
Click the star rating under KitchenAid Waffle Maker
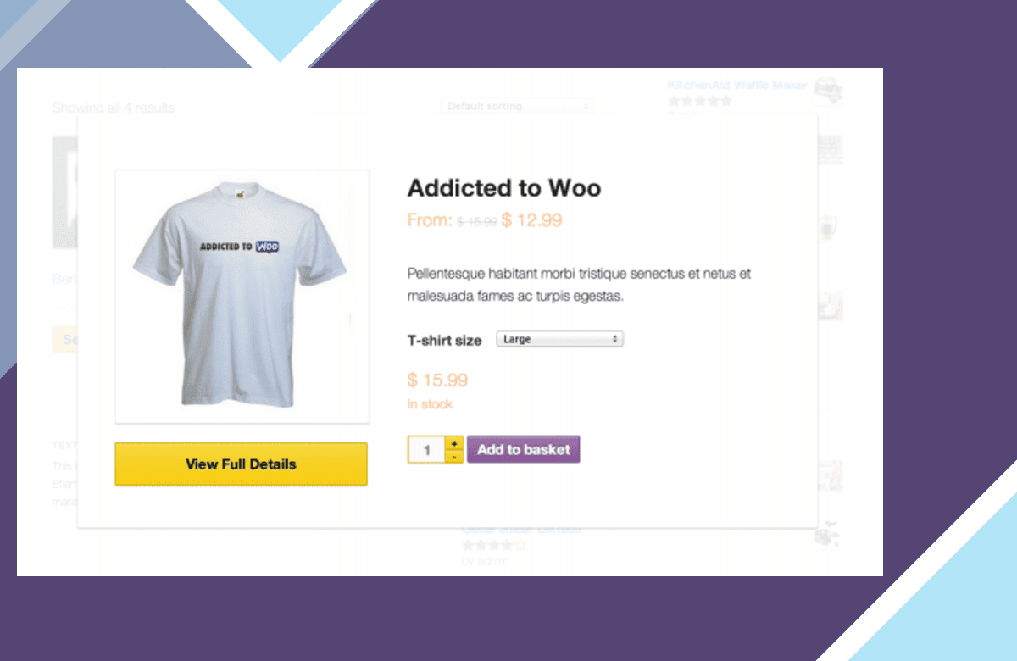[699, 101]
